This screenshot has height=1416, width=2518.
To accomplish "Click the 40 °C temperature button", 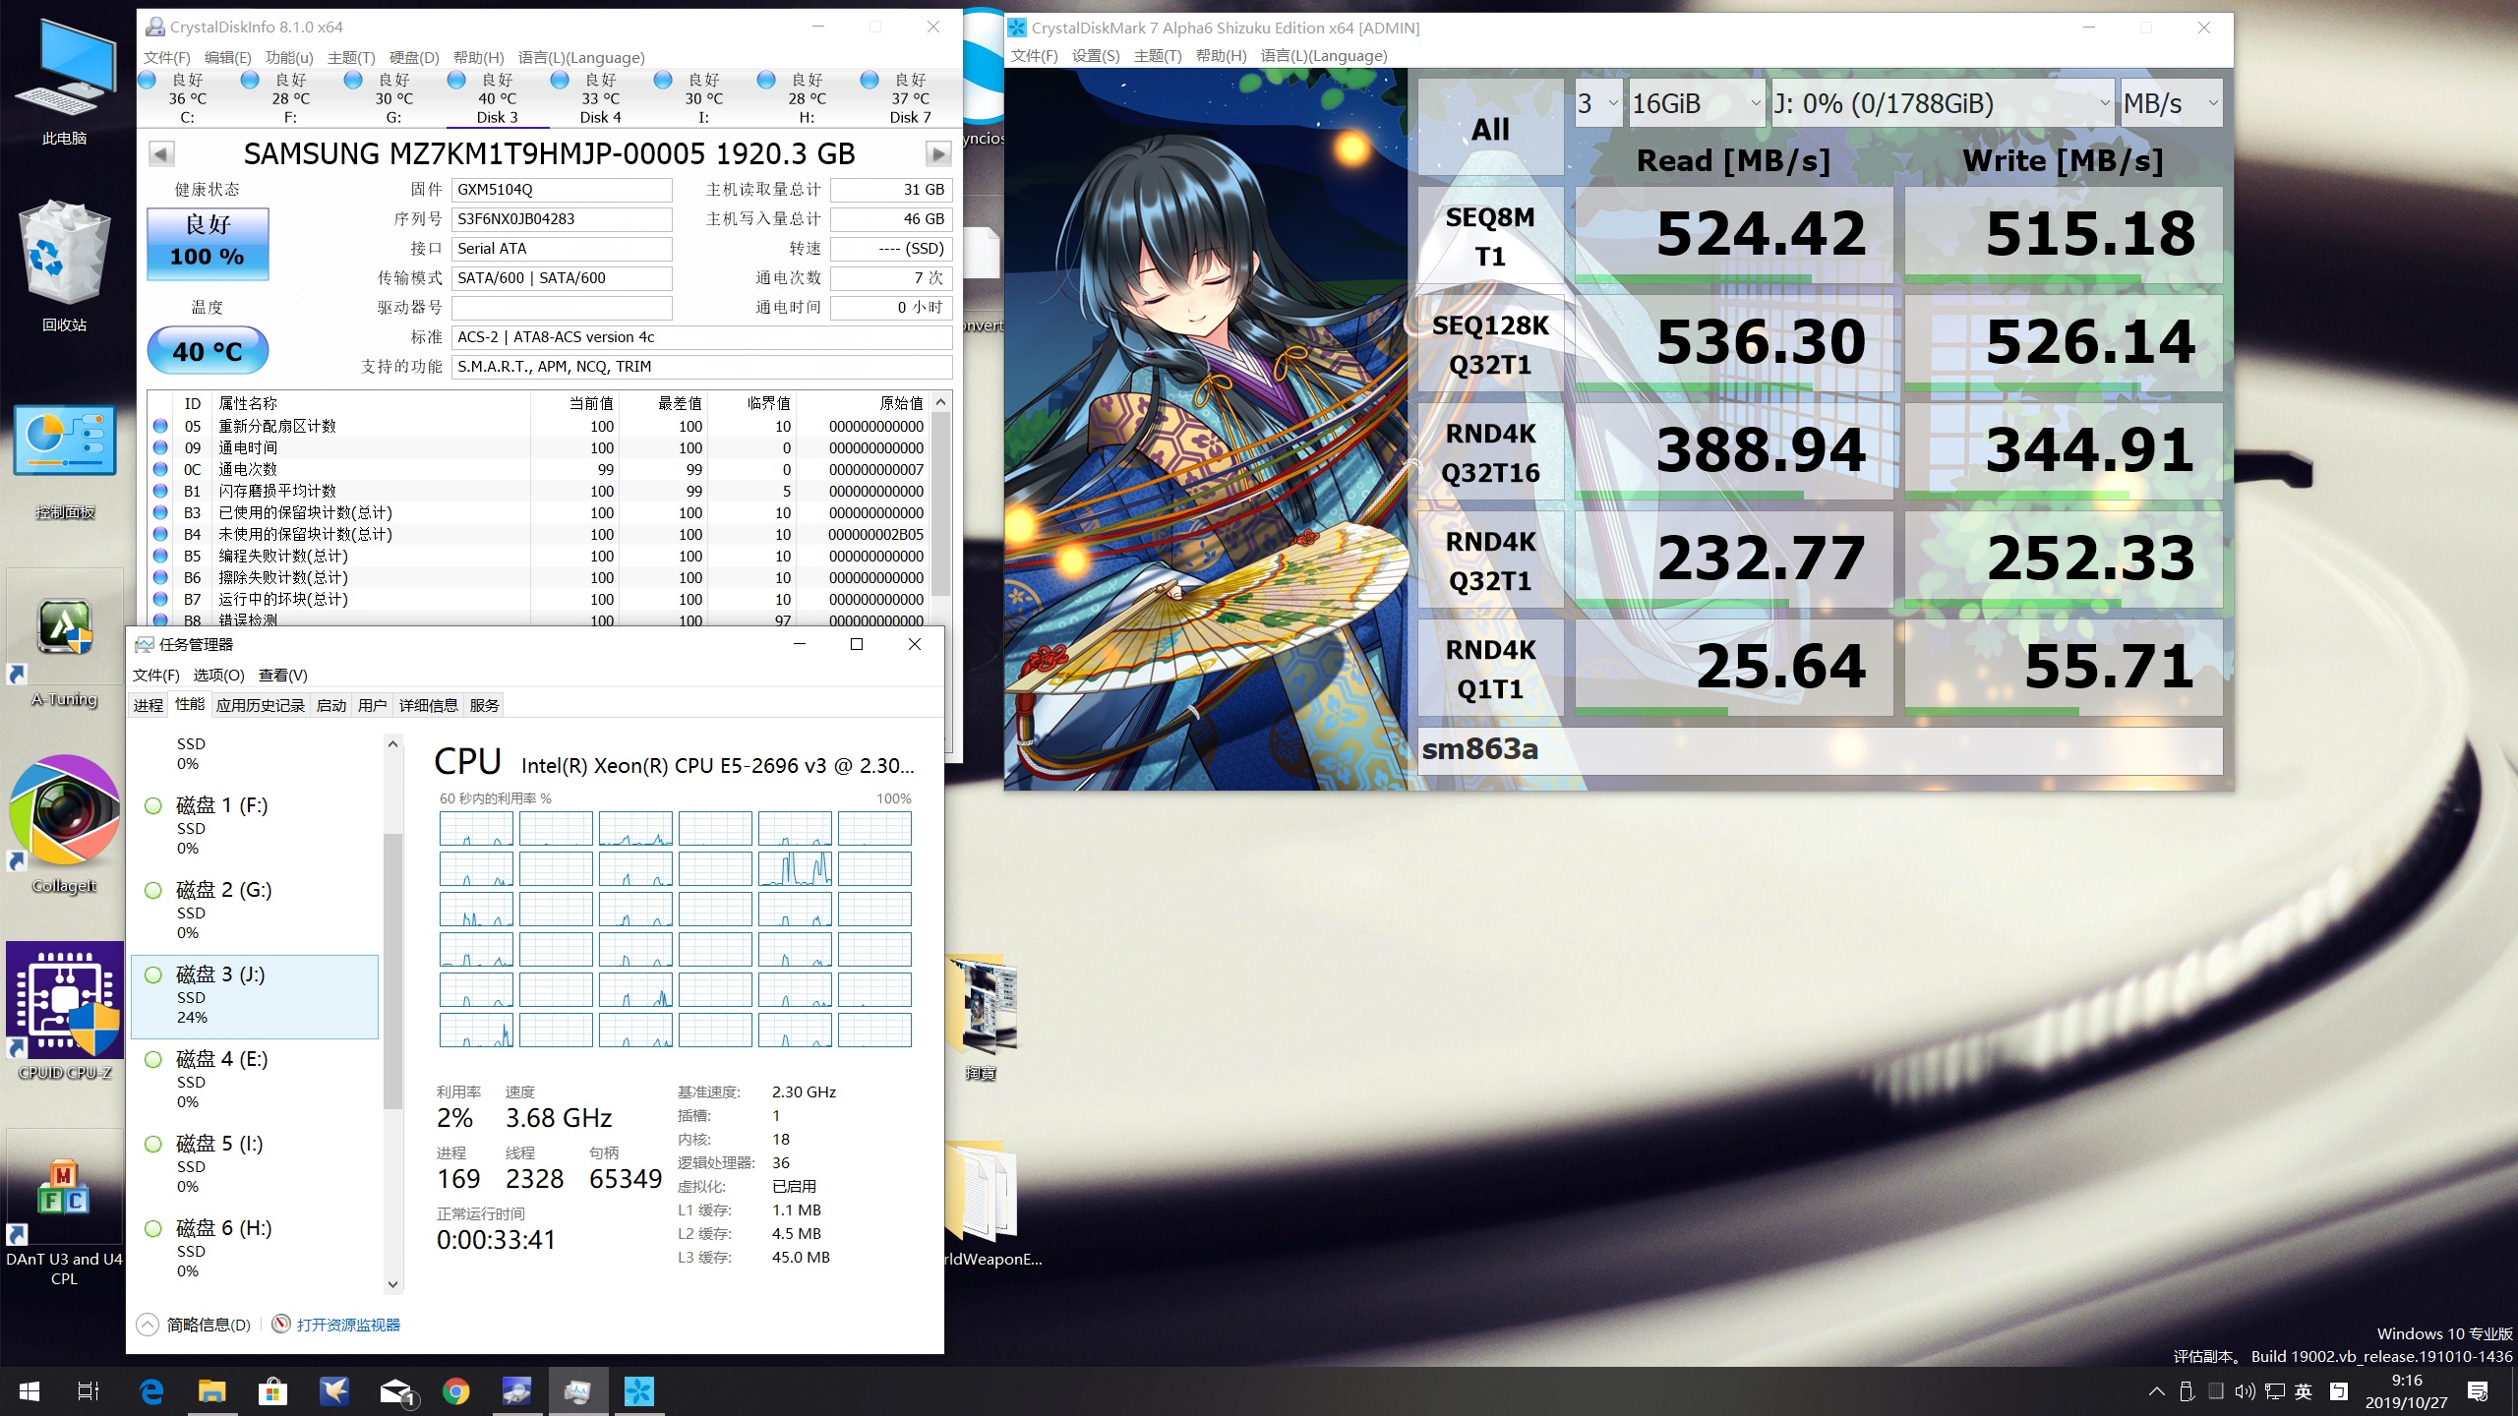I will pos(208,351).
